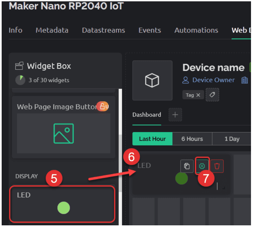Go to the Events tab
This screenshot has width=254, height=228.
pyautogui.click(x=150, y=30)
